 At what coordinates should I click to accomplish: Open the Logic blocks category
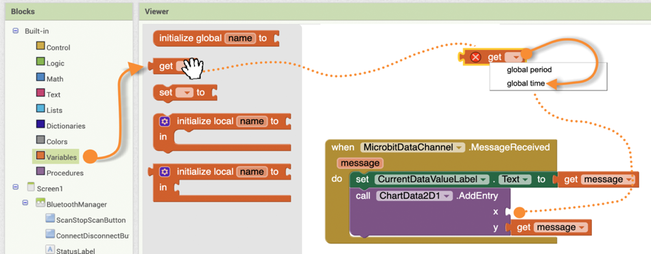pyautogui.click(x=55, y=63)
